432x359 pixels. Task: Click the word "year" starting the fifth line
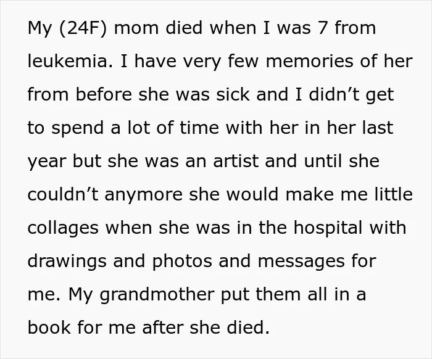(47, 162)
